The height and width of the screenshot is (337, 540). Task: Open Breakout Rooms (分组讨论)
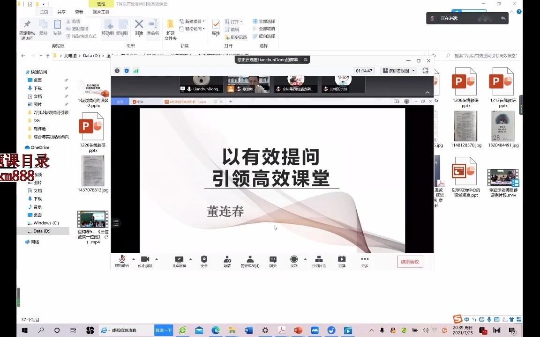click(319, 261)
